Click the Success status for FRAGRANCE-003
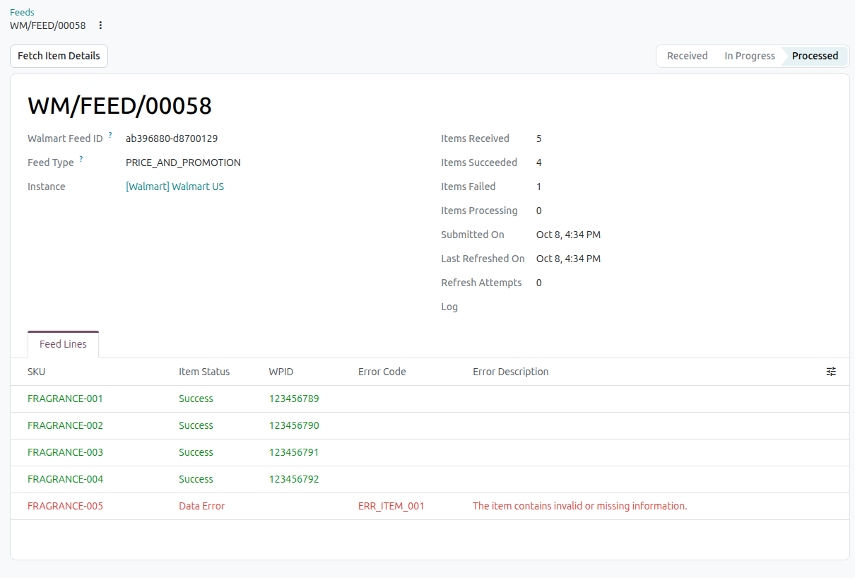The image size is (855, 578). point(196,452)
